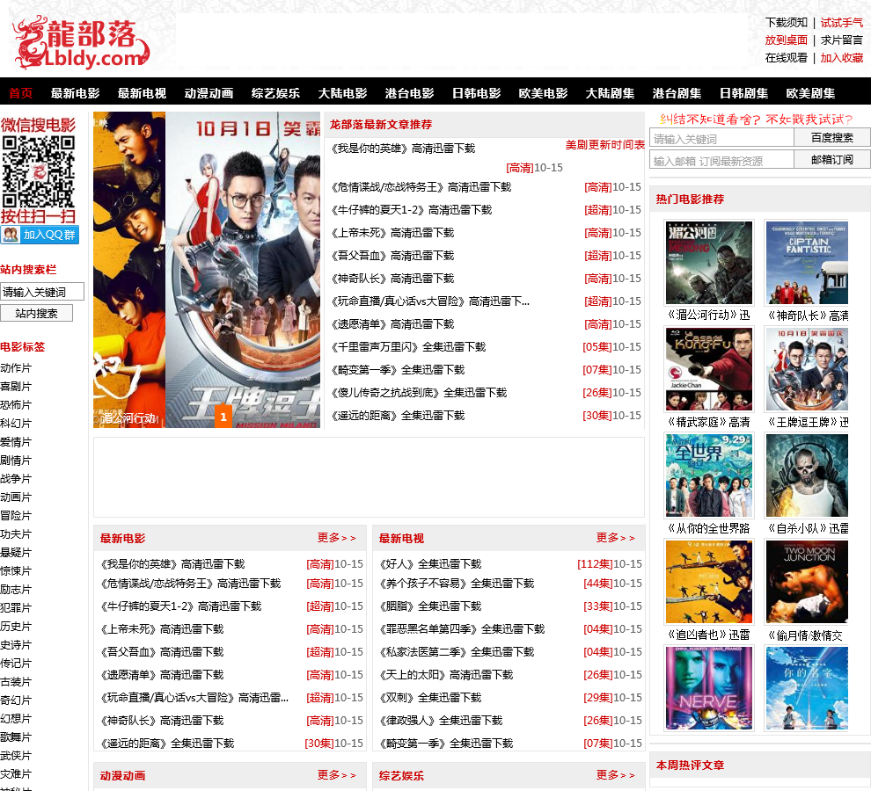Click the 加入收藏 link
Viewport: 871px width, 791px height.
(x=842, y=58)
